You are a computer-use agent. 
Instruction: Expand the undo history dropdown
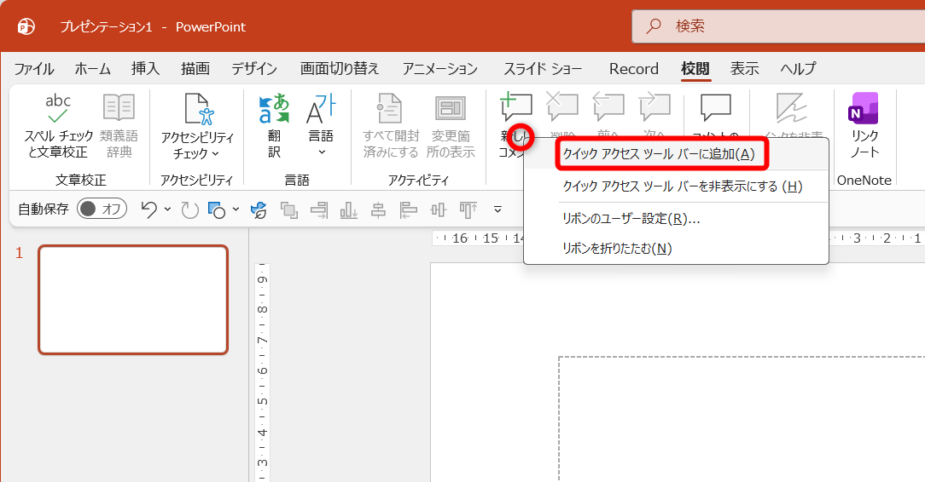167,209
